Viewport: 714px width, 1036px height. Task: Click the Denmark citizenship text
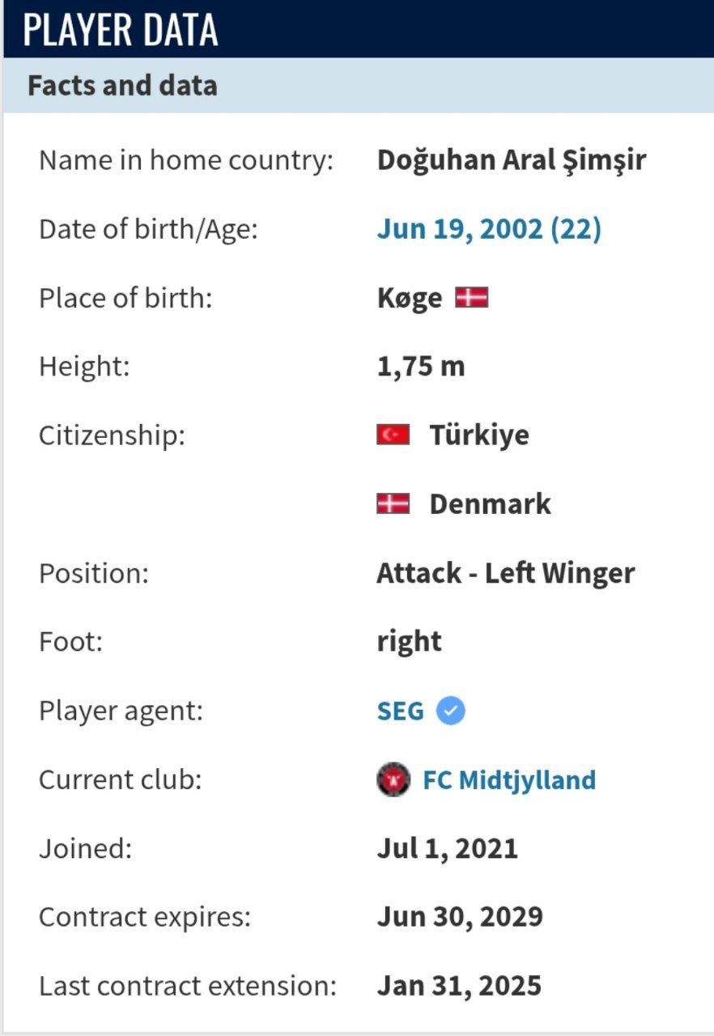[490, 503]
